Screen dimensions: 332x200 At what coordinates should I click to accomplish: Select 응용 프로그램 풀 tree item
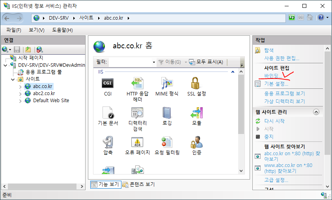(x=44, y=72)
